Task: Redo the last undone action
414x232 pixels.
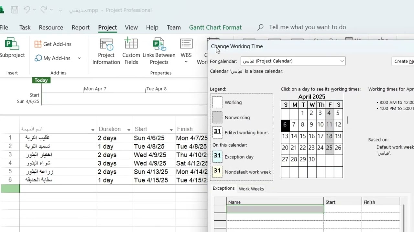Action: point(44,10)
